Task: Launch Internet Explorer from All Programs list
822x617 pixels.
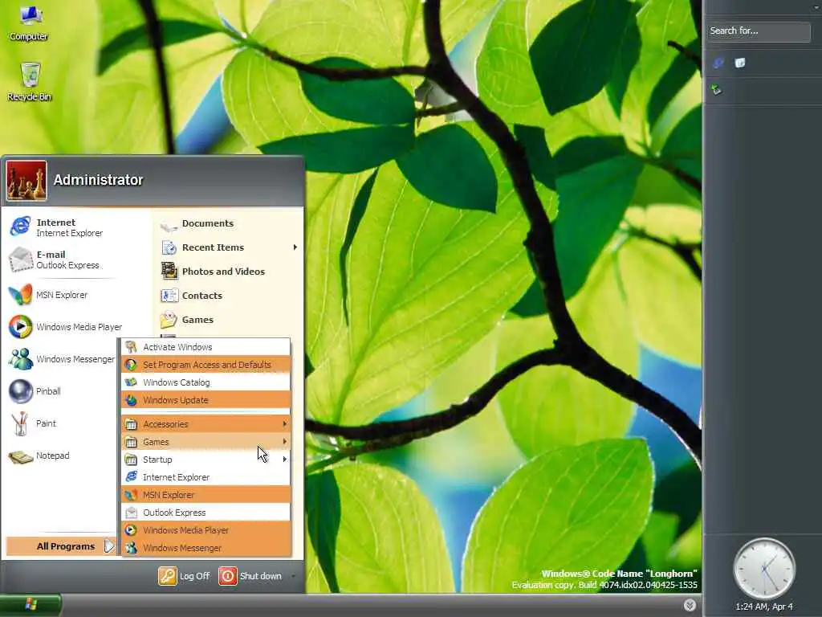Action: [x=206, y=477]
